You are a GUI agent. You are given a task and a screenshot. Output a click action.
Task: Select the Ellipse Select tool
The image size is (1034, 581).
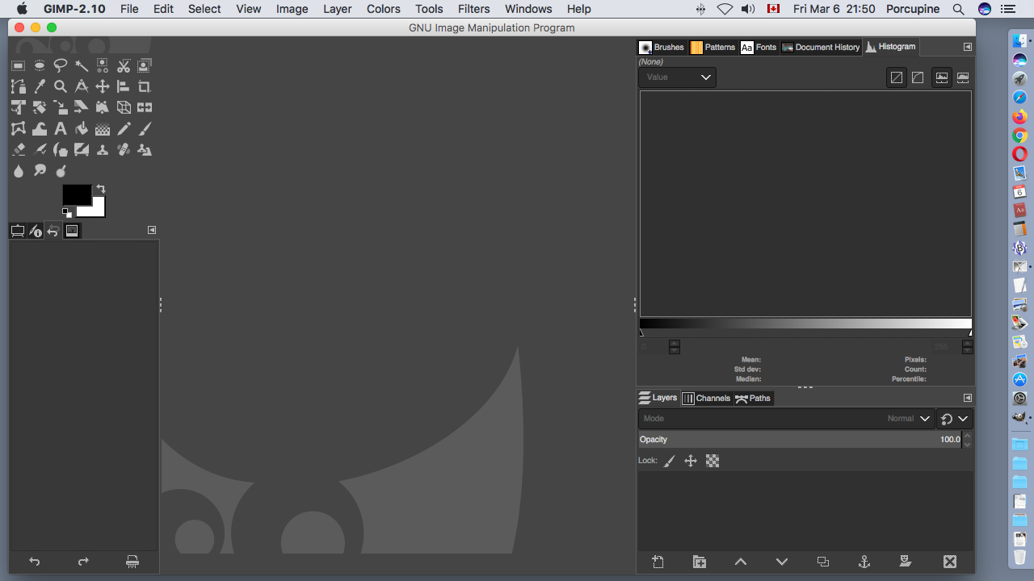tap(39, 66)
